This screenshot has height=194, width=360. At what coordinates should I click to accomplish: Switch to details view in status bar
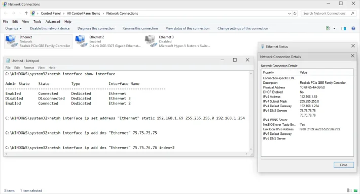pos(349,190)
